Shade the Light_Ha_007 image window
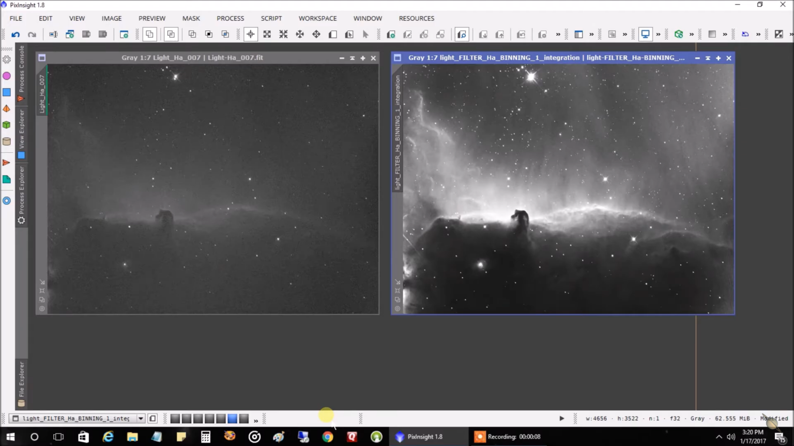794x446 pixels. tap(352, 58)
